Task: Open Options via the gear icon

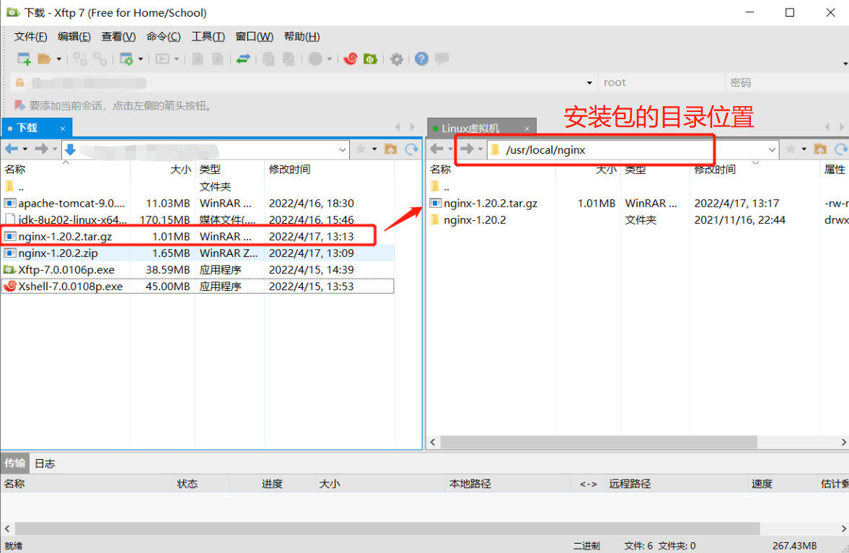Action: pyautogui.click(x=397, y=58)
